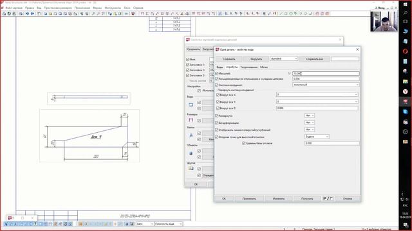
Task: Toggle the Заголовок 2 checkbox in the back dialog
Action: point(187,70)
